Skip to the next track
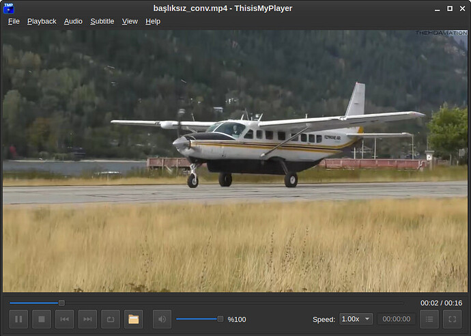 coord(87,319)
